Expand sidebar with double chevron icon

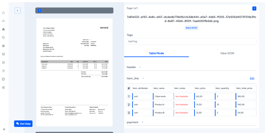pyautogui.click(x=4, y=129)
